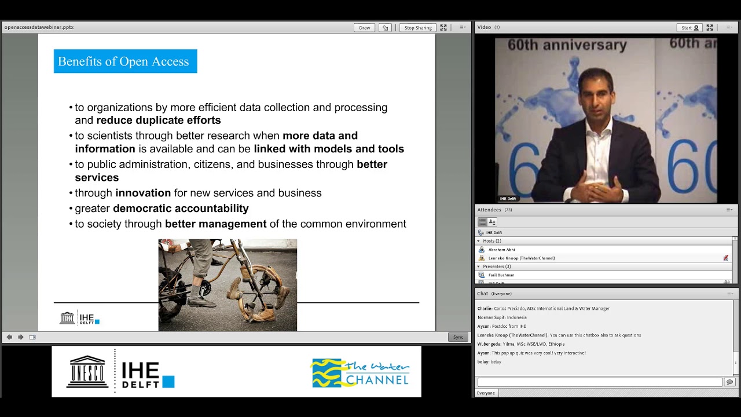The image size is (741, 417).
Task: Click the 'democratic accountability' bullet
Action: click(x=181, y=209)
